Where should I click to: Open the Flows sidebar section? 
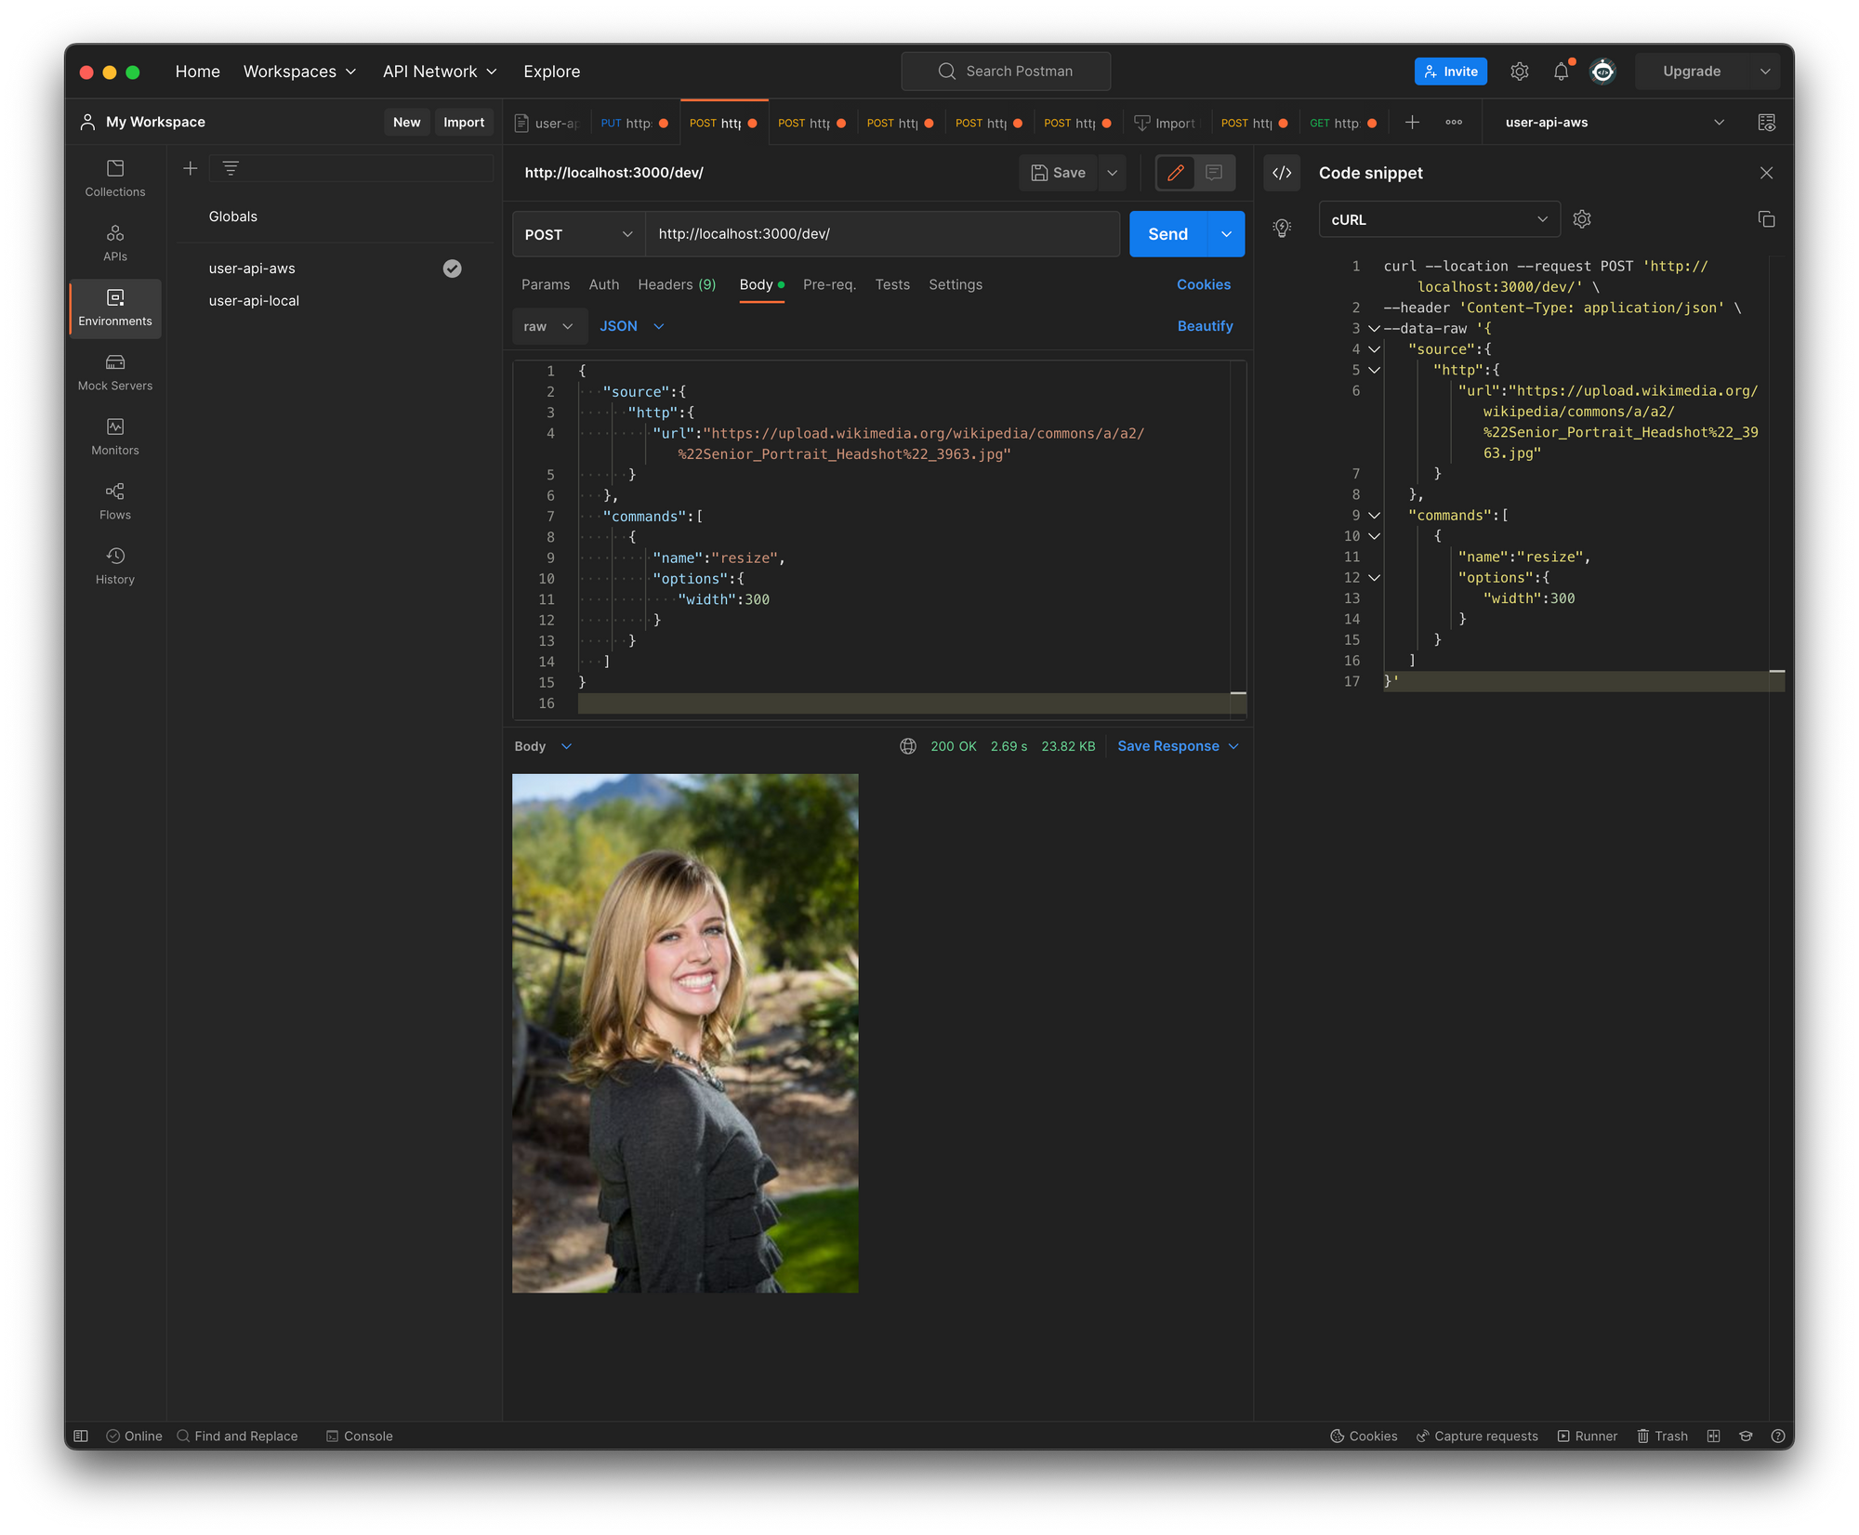coord(115,501)
